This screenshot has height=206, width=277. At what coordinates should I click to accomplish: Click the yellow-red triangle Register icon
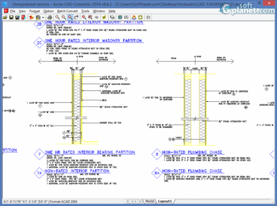134,17
